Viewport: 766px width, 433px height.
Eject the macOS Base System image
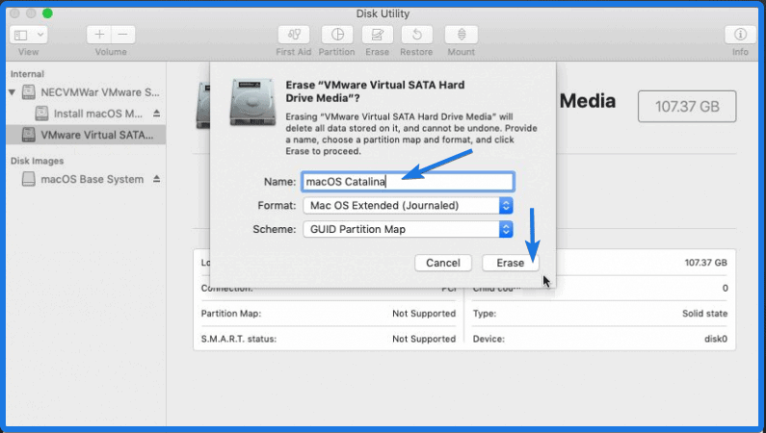pos(156,179)
